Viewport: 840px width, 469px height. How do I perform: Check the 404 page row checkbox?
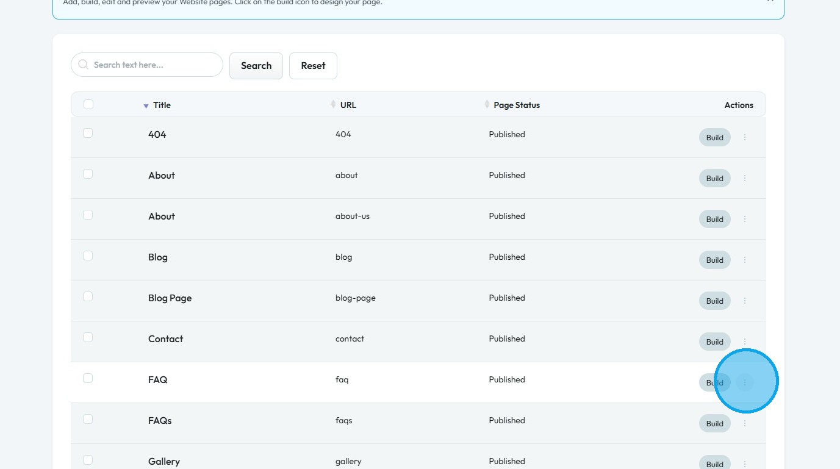click(x=88, y=133)
